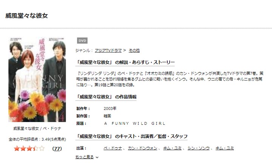Screen dimensions: 272x167
Task: Click the DVD cover thumbnail image
Action: tap(37, 80)
